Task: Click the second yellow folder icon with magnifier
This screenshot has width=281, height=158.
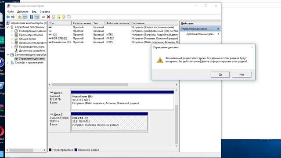Action: click(x=64, y=17)
